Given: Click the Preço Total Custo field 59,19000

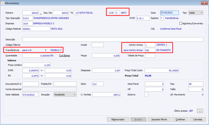Looking at the screenshot, I should pyautogui.click(x=162, y=70).
